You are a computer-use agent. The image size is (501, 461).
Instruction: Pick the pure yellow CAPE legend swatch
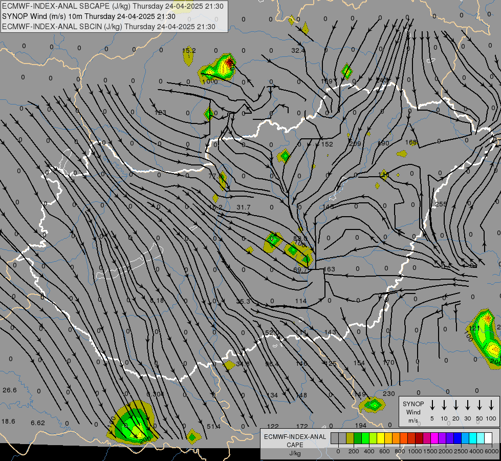(381, 438)
